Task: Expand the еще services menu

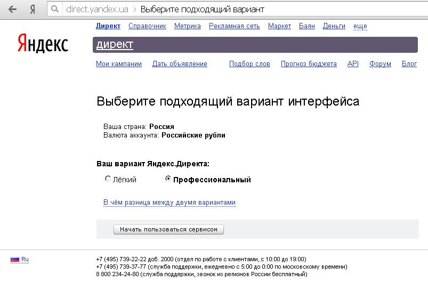Action: click(x=360, y=26)
